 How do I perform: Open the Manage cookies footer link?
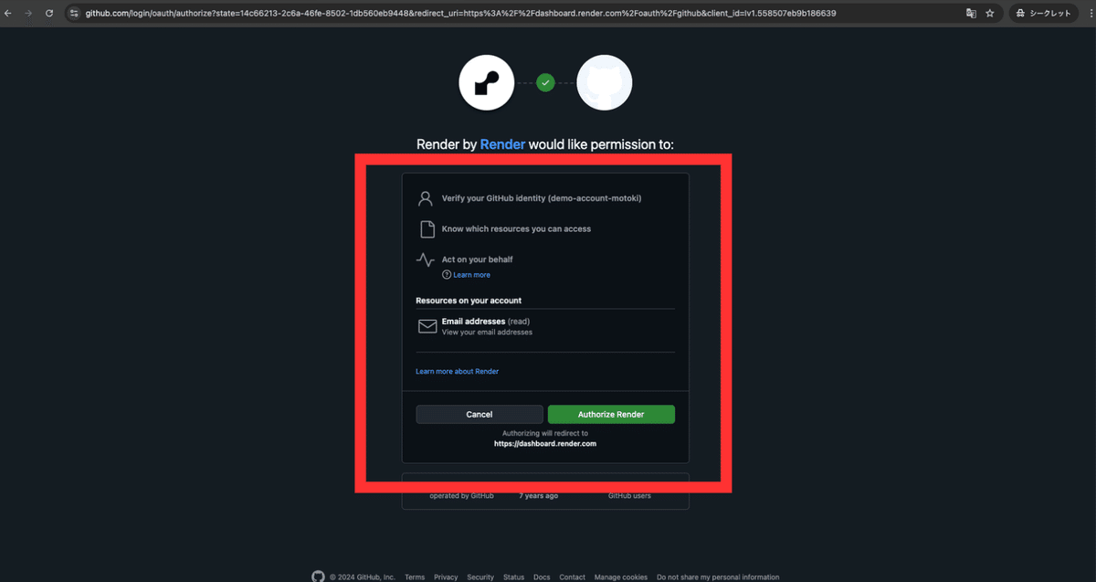tap(621, 577)
